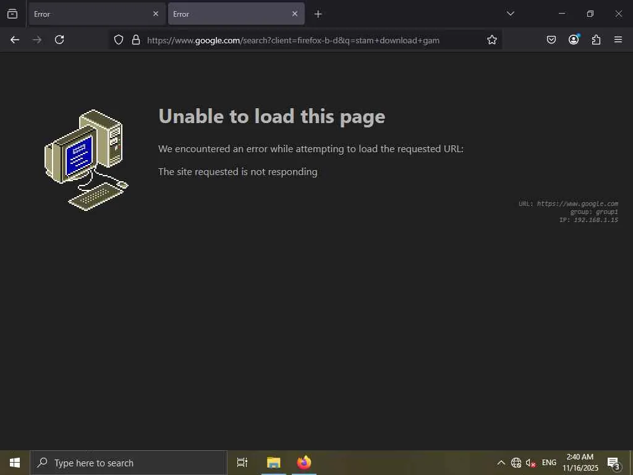Go back to the previous page

[x=15, y=40]
